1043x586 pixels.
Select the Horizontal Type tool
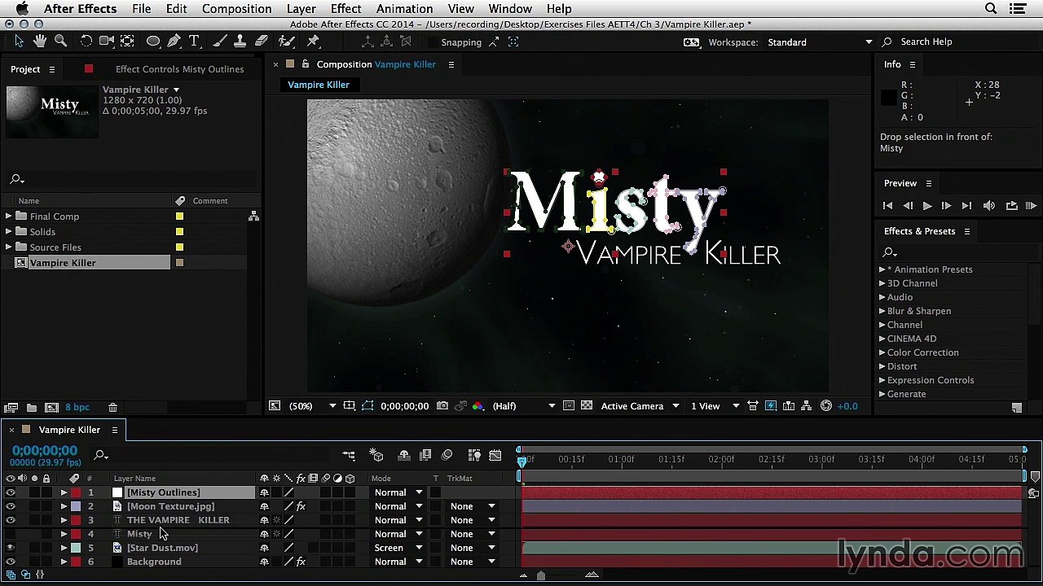click(x=194, y=42)
